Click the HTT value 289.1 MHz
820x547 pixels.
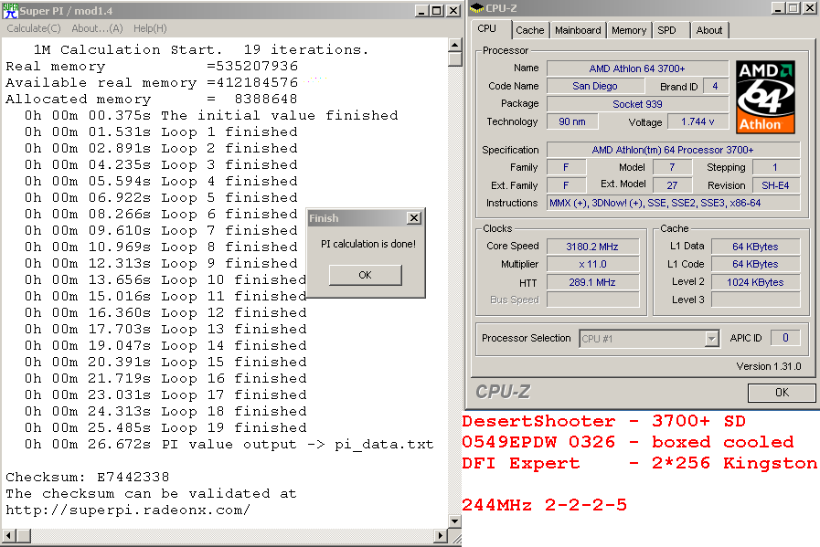point(592,282)
